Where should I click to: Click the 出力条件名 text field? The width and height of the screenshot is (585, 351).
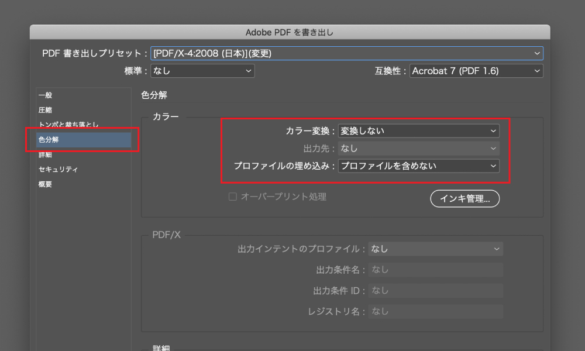[x=435, y=270]
